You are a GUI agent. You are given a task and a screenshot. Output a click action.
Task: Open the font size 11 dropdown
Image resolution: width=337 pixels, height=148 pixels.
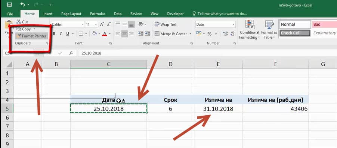96,25
